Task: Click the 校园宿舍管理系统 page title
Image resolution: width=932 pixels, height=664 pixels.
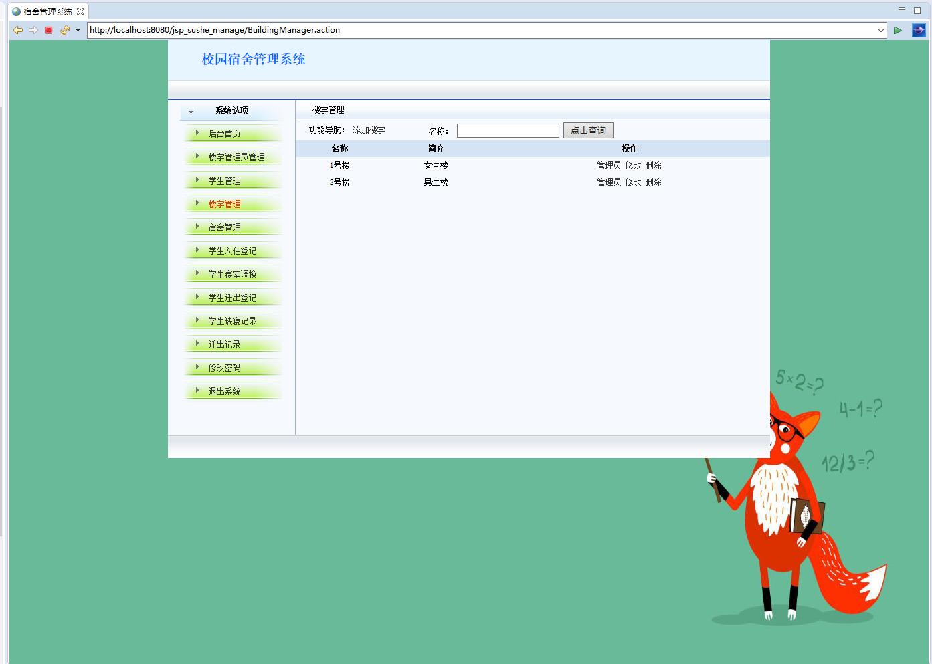Action: click(x=254, y=59)
